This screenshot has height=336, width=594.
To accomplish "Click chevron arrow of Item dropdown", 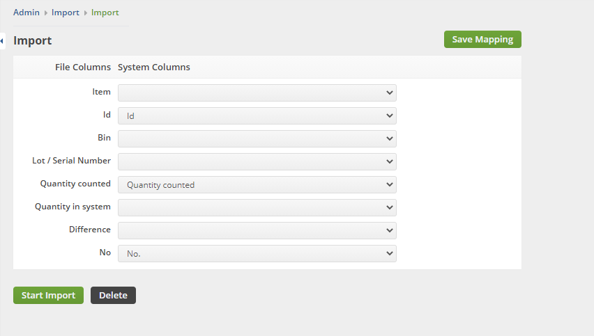I will (390, 93).
